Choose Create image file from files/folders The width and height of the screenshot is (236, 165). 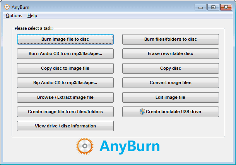[65, 112]
